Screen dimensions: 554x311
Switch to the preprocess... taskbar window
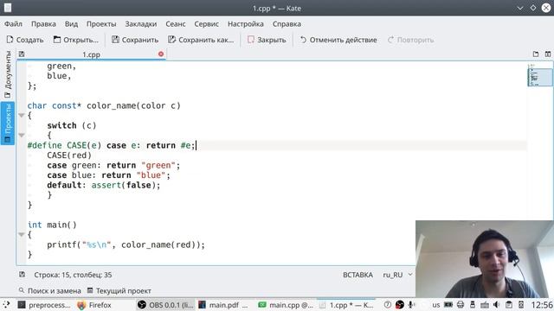(x=44, y=305)
